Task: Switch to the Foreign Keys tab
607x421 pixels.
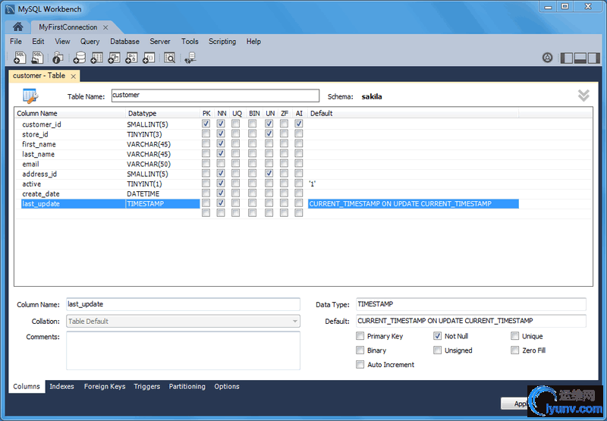Action: coord(105,387)
